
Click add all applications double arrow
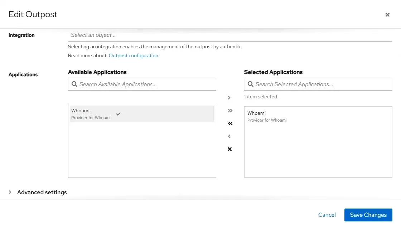pyautogui.click(x=230, y=111)
